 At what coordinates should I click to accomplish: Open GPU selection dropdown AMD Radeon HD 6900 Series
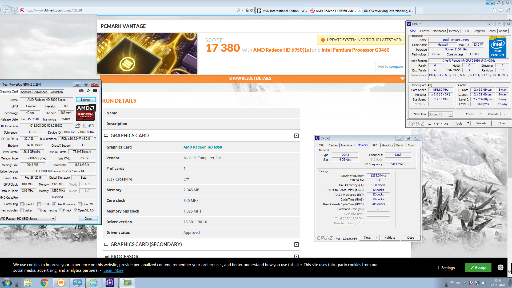27,219
